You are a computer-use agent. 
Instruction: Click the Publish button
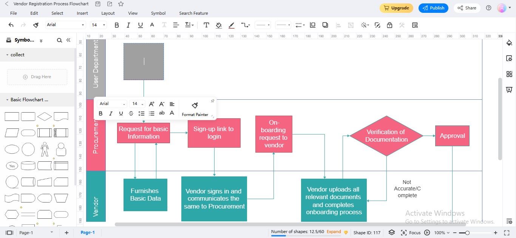coord(433,8)
